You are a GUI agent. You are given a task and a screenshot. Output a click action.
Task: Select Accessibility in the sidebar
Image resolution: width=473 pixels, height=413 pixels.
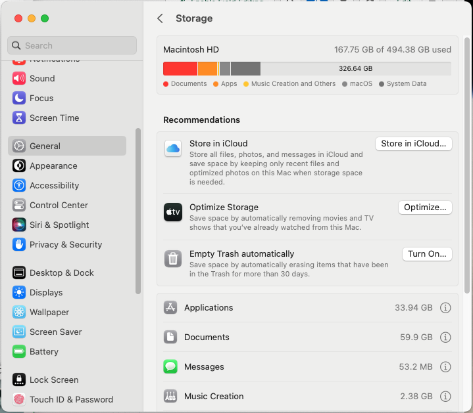click(x=67, y=185)
